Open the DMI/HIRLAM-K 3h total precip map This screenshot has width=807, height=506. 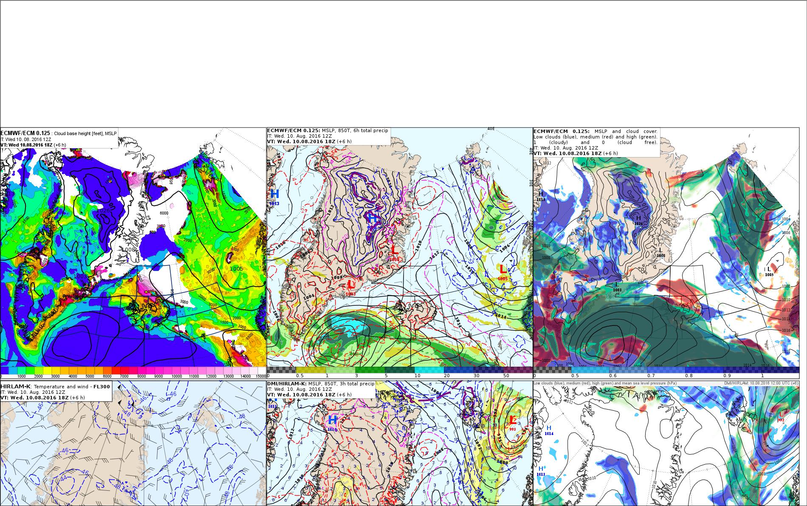point(399,443)
